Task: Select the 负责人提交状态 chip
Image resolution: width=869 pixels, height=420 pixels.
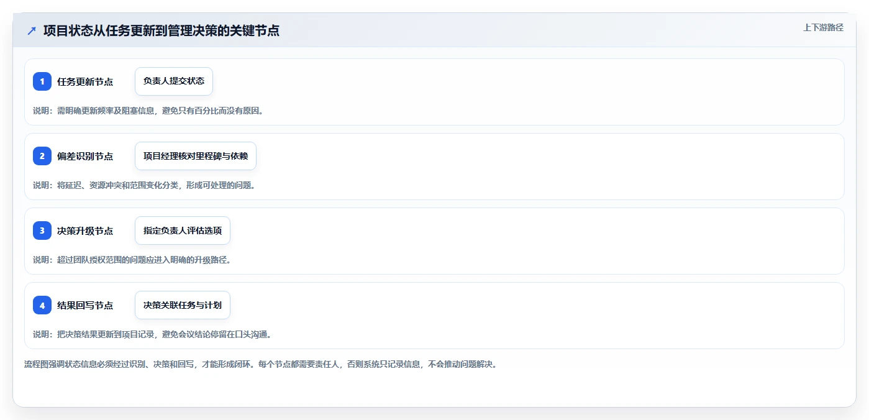Action: tap(174, 81)
